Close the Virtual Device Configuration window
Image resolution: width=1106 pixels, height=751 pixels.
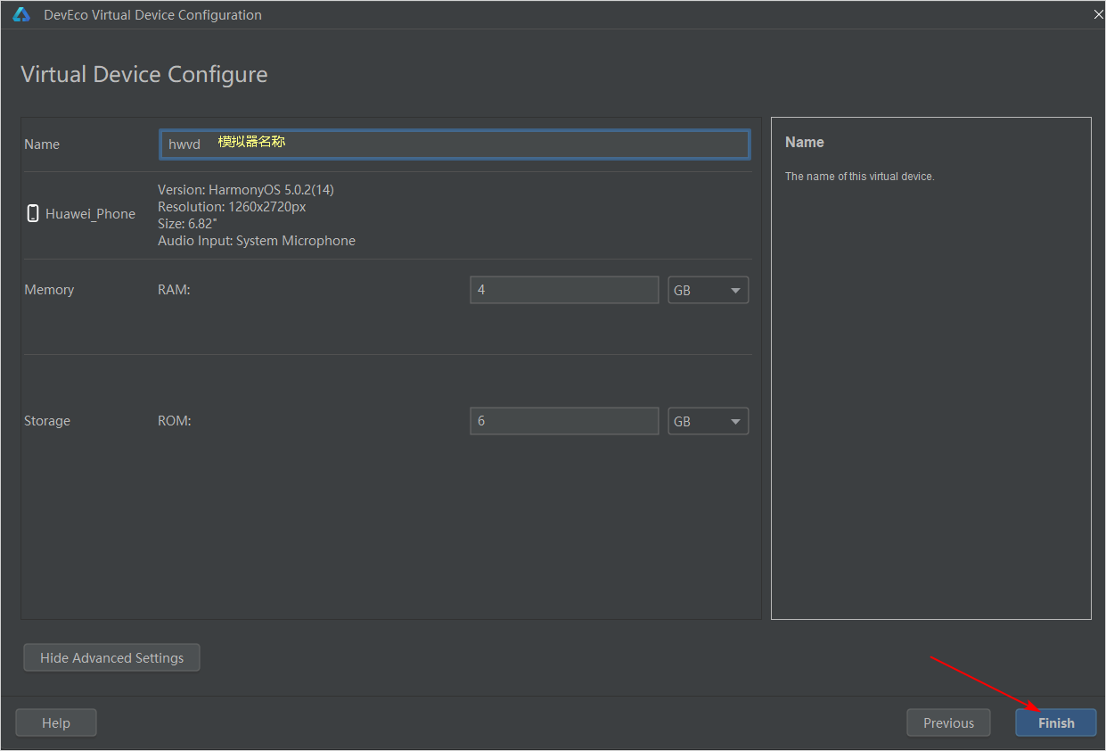pos(1098,15)
